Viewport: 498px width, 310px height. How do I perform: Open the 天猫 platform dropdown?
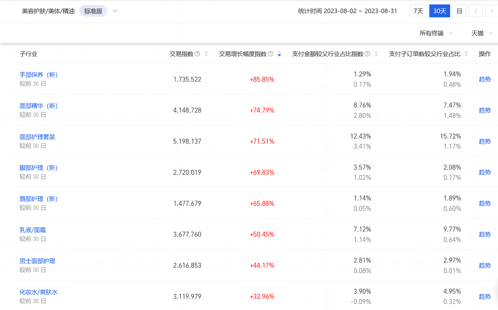[x=482, y=33]
